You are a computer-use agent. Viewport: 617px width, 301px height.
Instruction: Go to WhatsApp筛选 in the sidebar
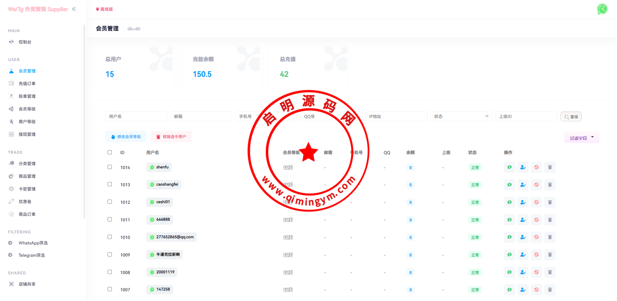tap(33, 243)
